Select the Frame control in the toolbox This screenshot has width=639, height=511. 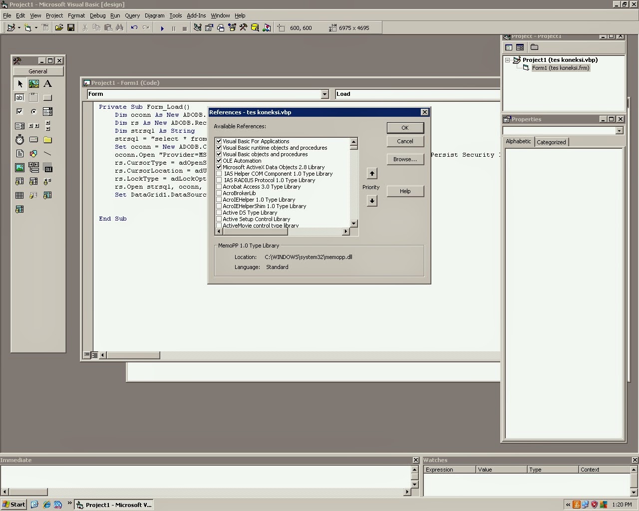(x=33, y=98)
